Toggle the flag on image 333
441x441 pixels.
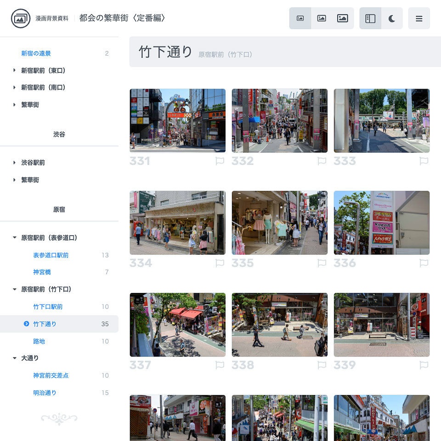coord(424,161)
